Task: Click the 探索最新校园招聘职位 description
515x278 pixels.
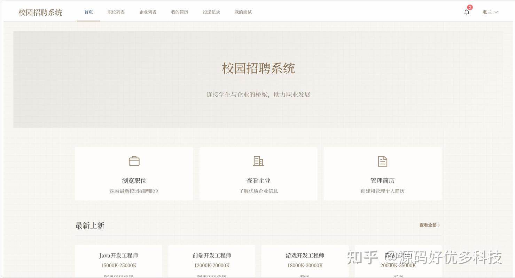Action: (134, 191)
